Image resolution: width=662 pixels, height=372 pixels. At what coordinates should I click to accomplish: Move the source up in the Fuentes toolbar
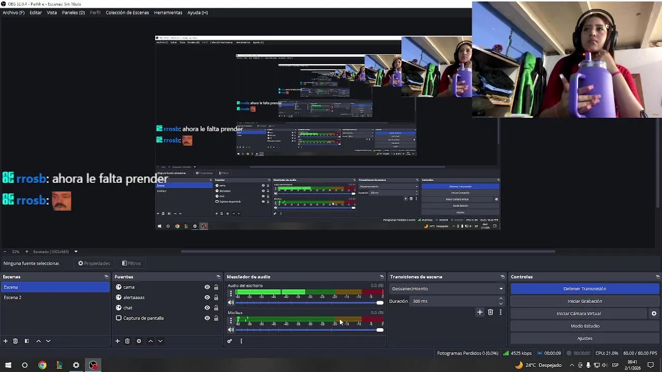click(151, 341)
